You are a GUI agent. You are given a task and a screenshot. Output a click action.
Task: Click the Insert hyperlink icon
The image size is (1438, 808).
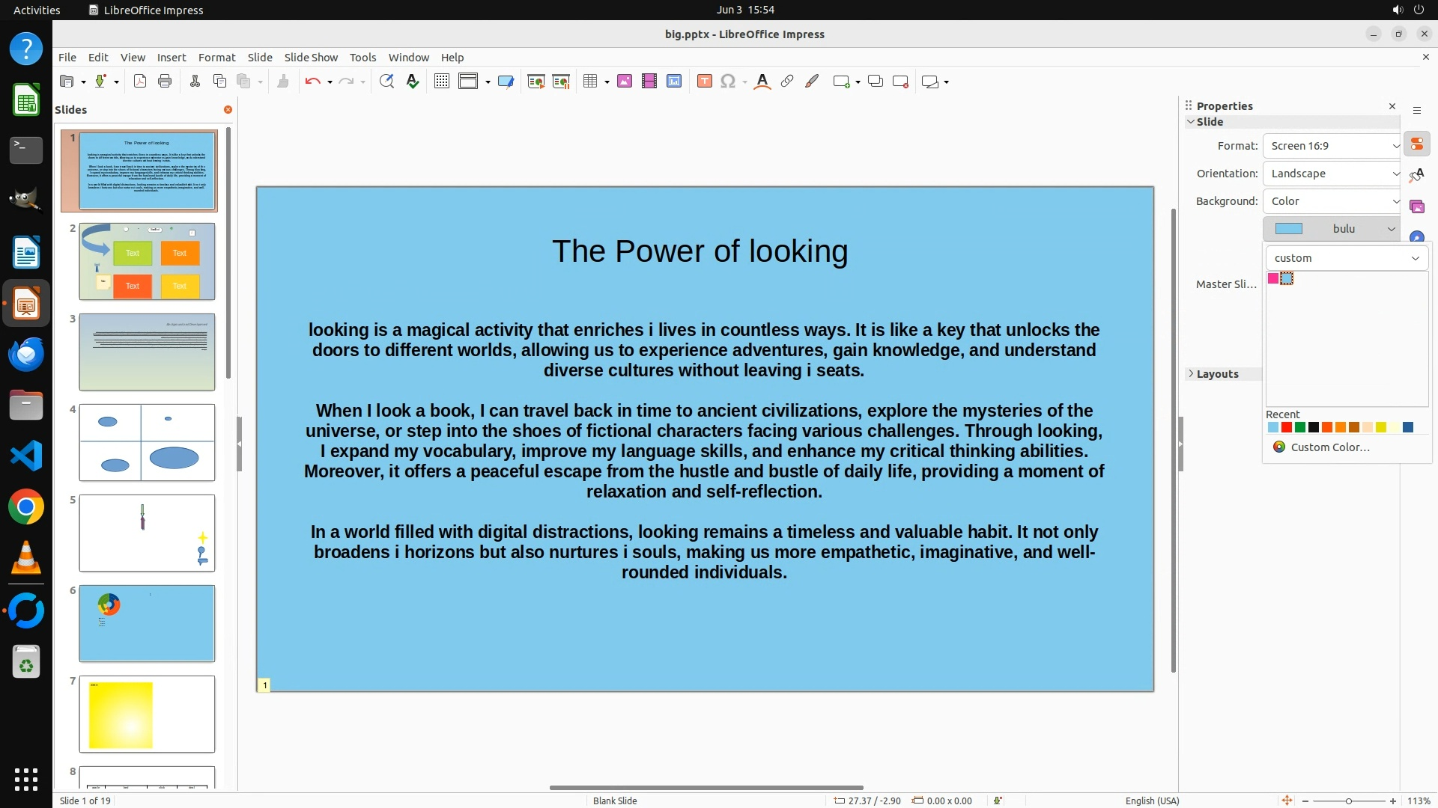click(x=787, y=82)
